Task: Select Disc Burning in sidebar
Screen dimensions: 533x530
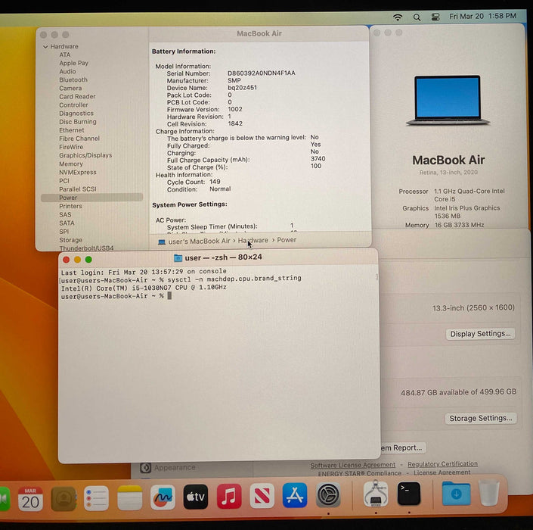Action: (78, 122)
